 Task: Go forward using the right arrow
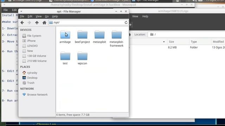point(29,22)
